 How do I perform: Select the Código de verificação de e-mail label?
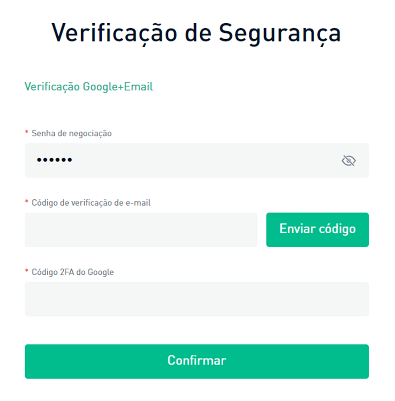[91, 203]
